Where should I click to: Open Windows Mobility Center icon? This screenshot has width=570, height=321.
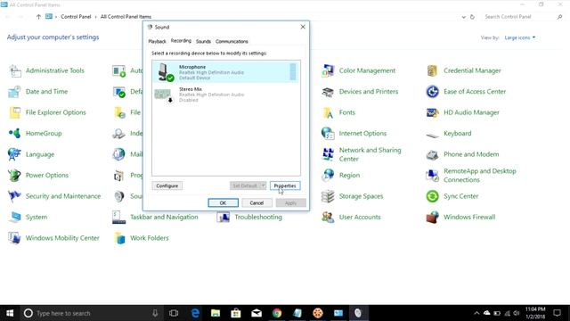pos(15,238)
